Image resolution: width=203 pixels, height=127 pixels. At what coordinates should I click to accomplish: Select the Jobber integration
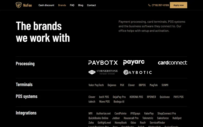(x=116, y=118)
